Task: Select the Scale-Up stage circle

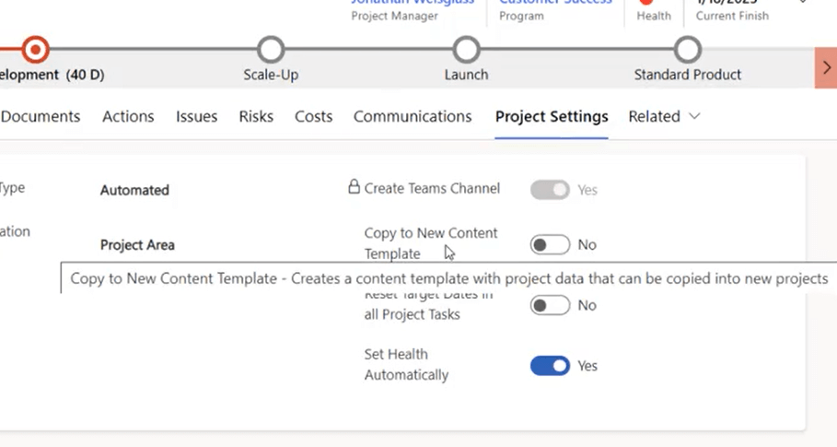Action: (271, 49)
